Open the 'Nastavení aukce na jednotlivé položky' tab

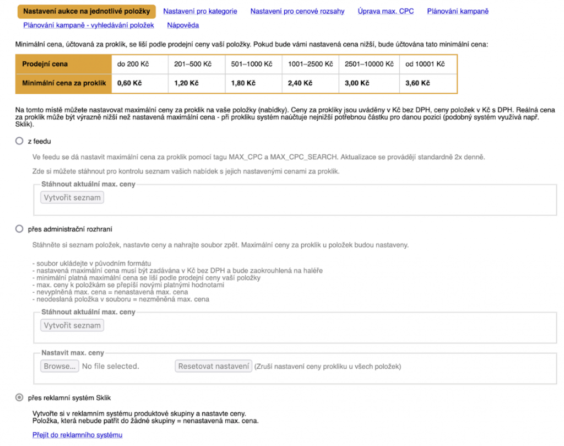pyautogui.click(x=86, y=11)
